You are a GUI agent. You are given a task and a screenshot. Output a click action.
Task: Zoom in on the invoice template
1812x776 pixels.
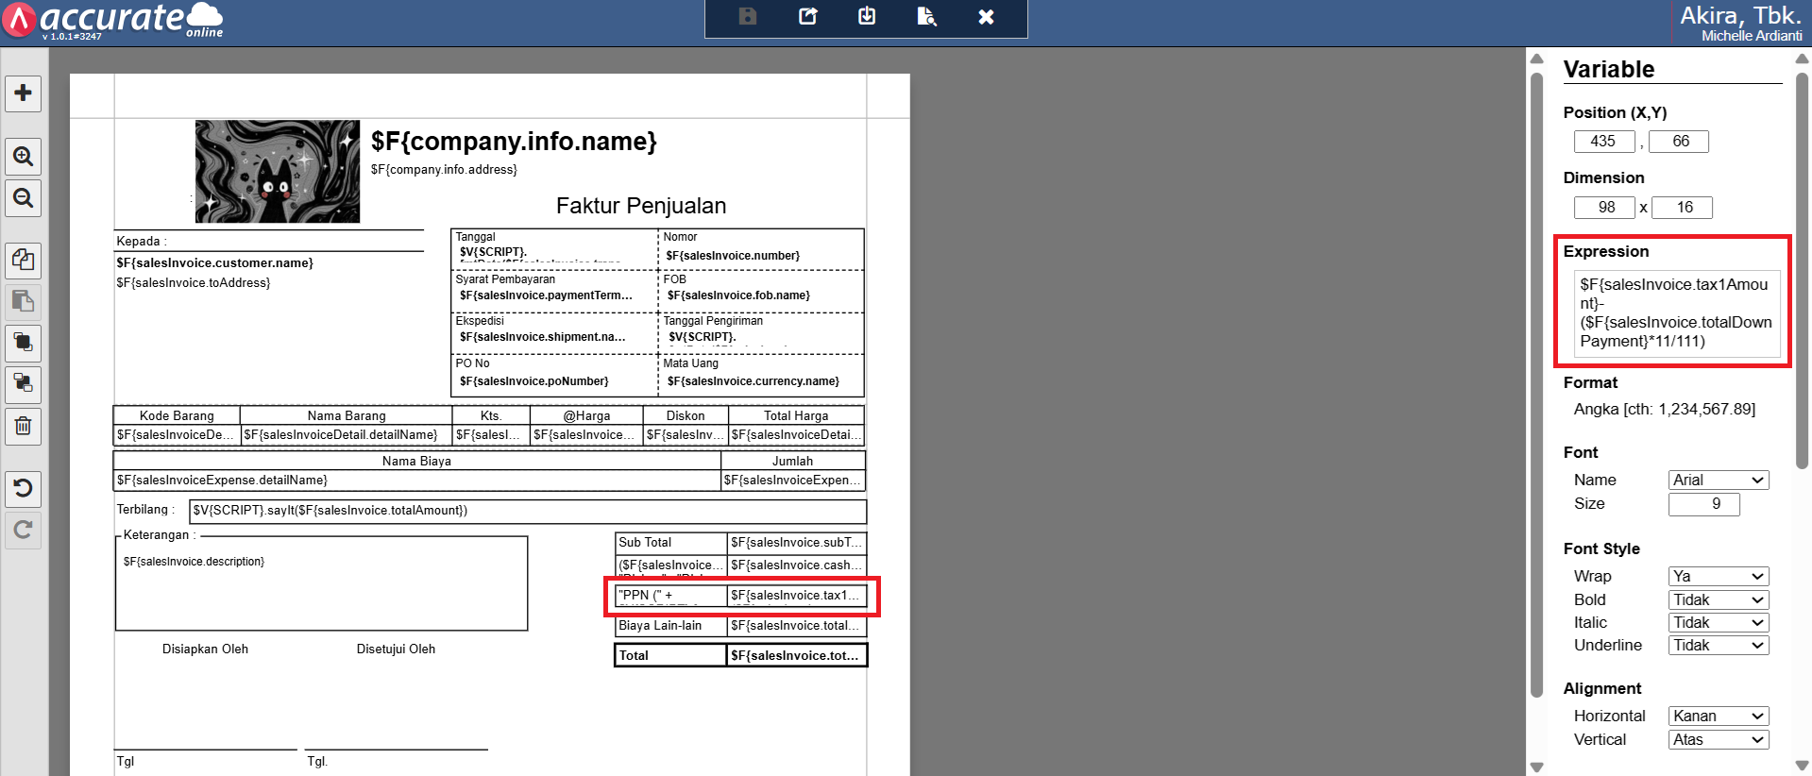(x=24, y=157)
